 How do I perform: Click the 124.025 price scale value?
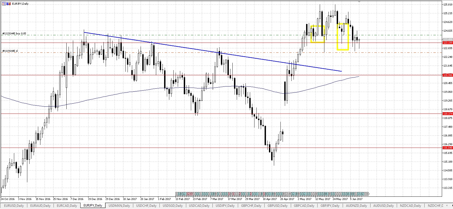point(448,31)
